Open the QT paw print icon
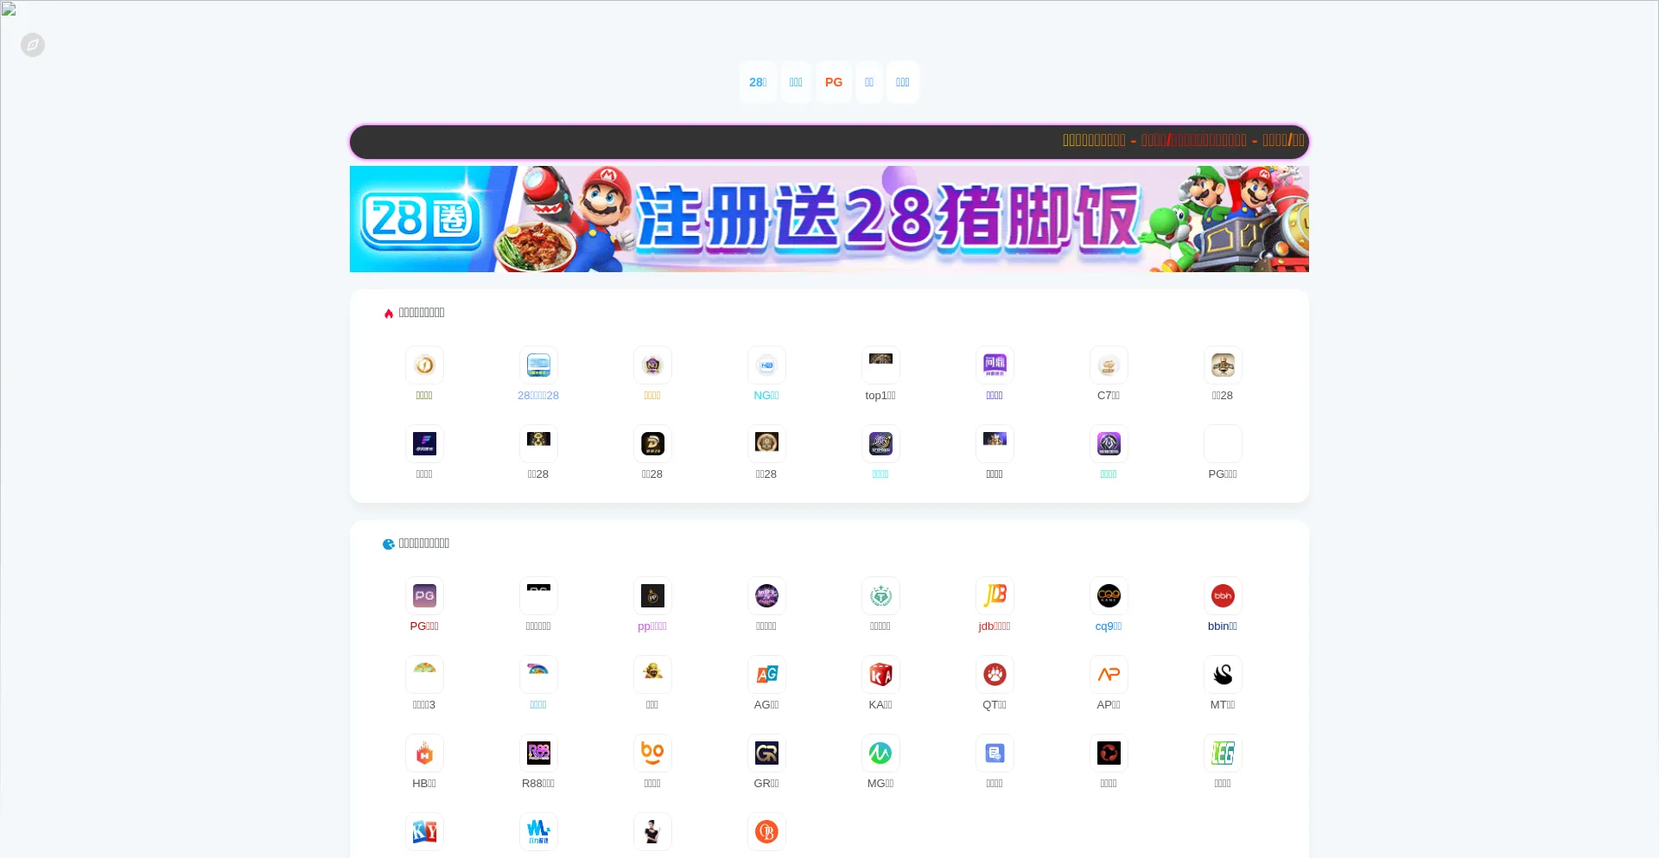1659x858 pixels. point(995,674)
